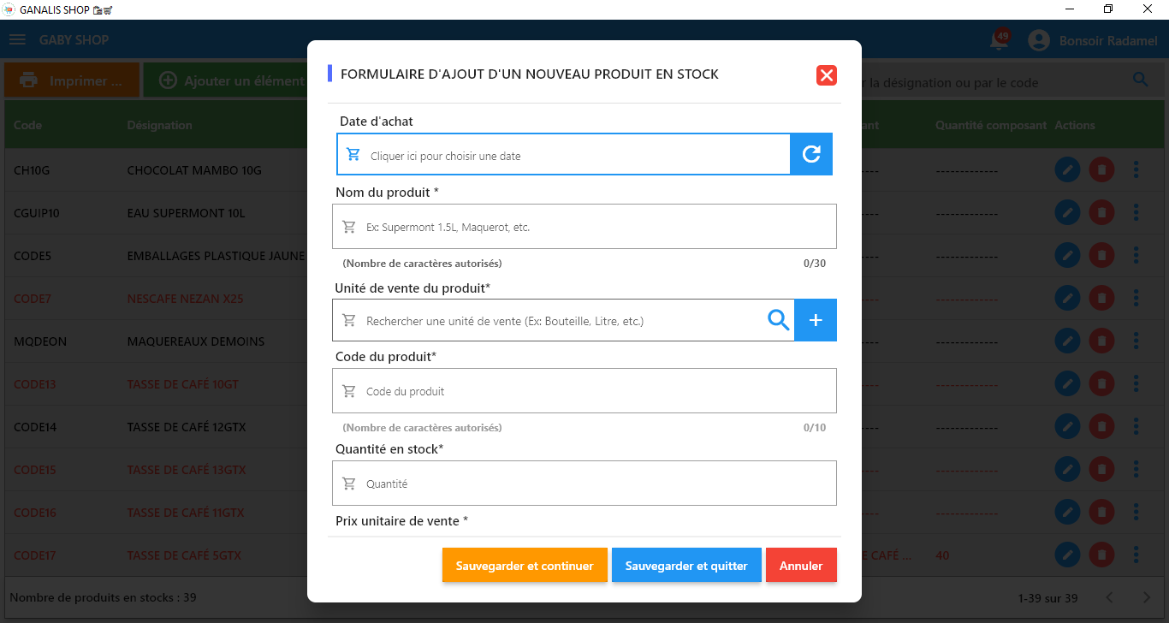This screenshot has height=623, width=1169.
Task: Click the user avatar beside Bonsoir Radamel
Action: coord(1039,40)
